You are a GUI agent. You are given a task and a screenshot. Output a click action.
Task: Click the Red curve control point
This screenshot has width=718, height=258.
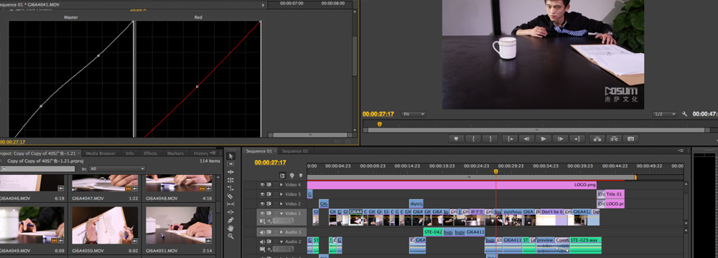click(197, 86)
